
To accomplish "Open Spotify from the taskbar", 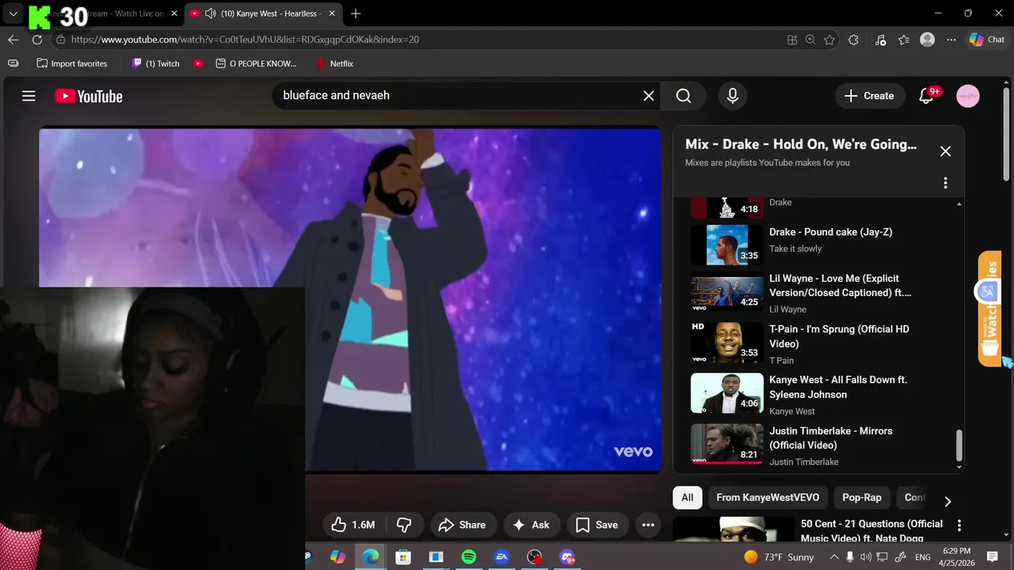I will tap(468, 557).
